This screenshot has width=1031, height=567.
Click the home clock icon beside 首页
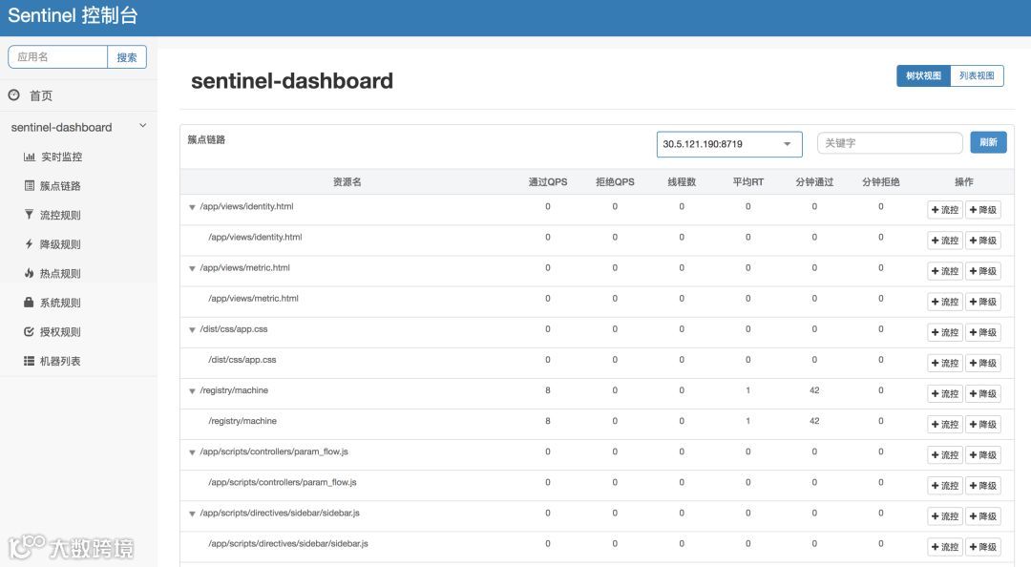tap(13, 94)
